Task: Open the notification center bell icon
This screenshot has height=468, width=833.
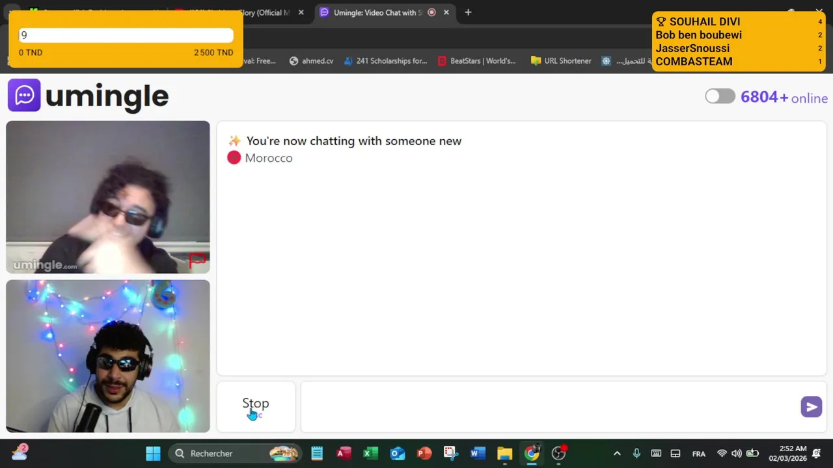Action: (x=817, y=454)
